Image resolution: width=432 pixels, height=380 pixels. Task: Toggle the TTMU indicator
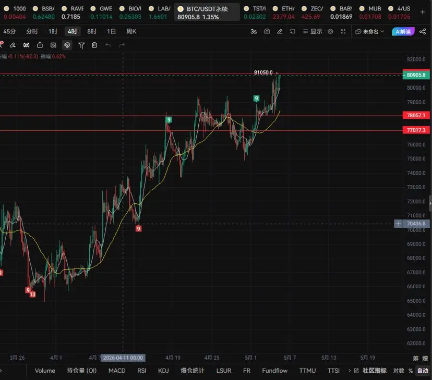[307, 371]
